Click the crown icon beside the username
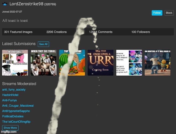The height and width of the screenshot is (134, 176). pos(5,4)
